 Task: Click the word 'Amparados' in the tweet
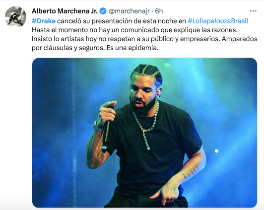tap(239, 39)
